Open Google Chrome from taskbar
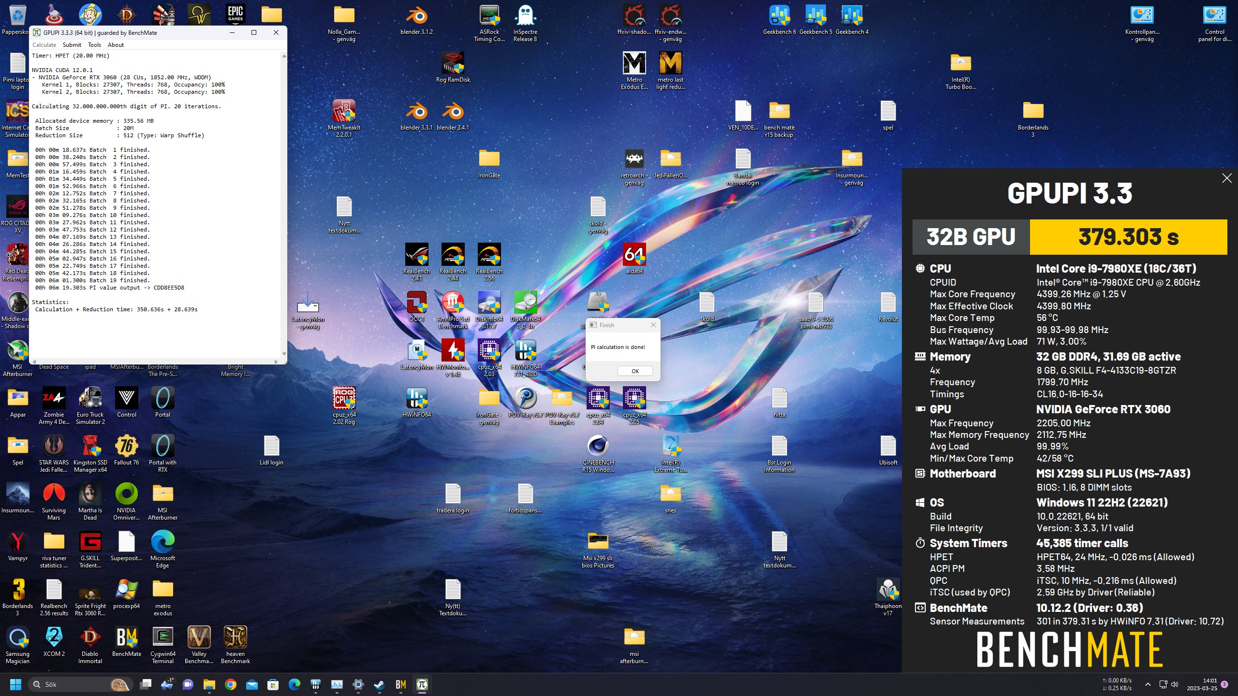This screenshot has width=1238, height=696. [x=231, y=684]
